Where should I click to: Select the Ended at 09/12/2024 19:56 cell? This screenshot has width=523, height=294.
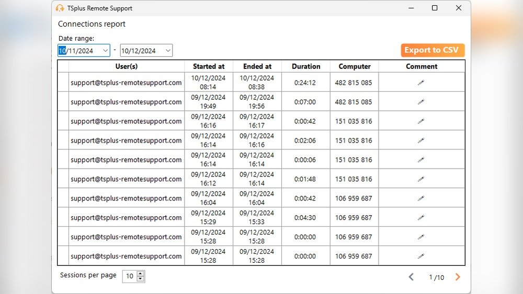(x=257, y=101)
